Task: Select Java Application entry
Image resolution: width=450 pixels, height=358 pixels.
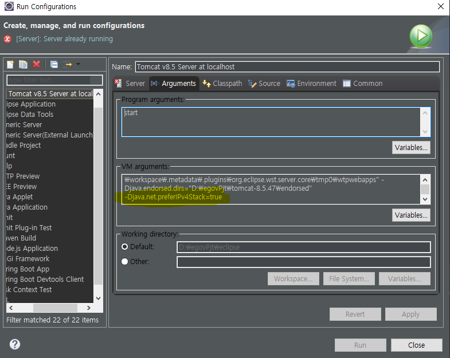Action: click(27, 207)
